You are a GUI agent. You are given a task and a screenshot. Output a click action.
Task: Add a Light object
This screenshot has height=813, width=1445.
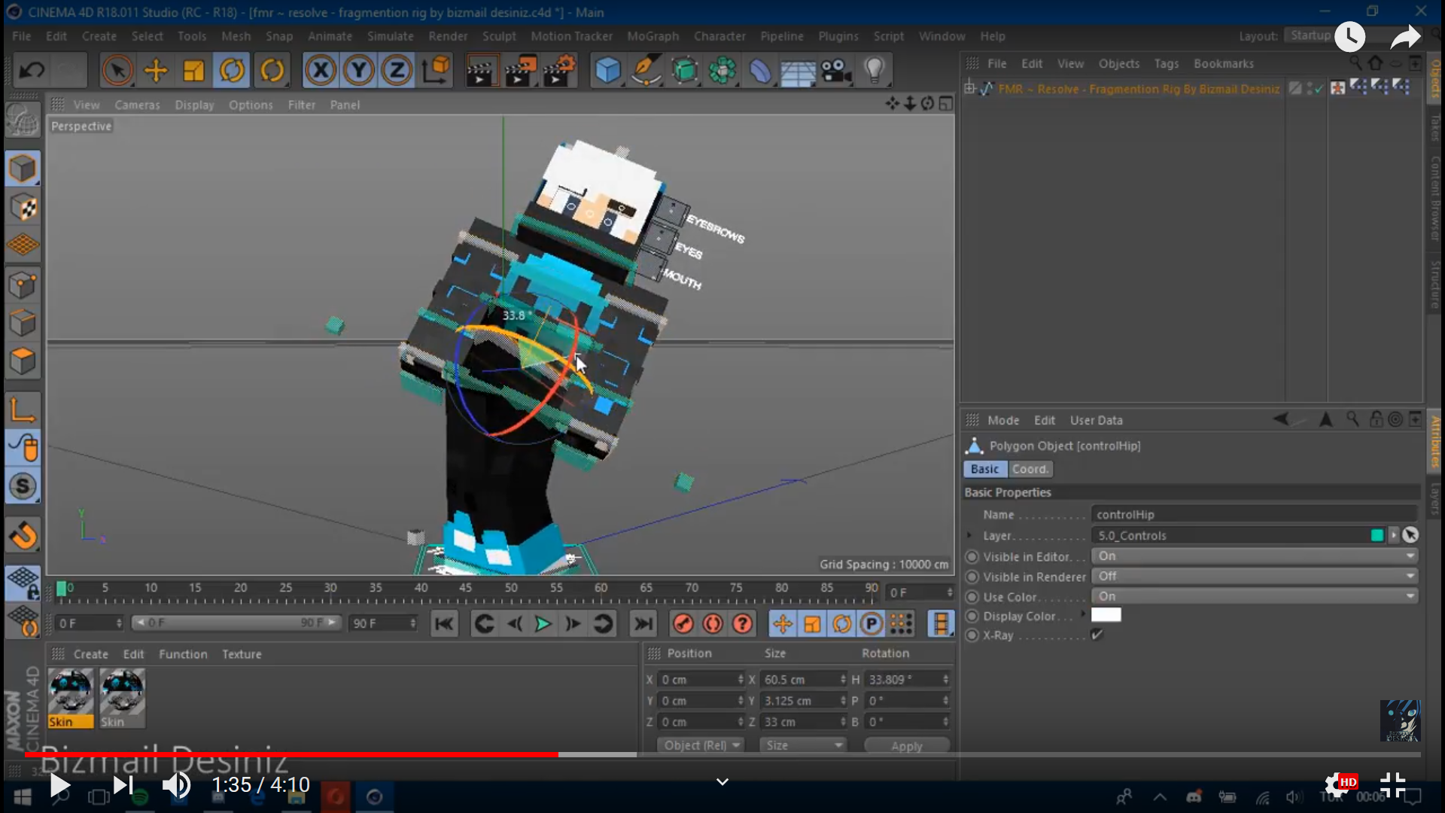point(874,71)
